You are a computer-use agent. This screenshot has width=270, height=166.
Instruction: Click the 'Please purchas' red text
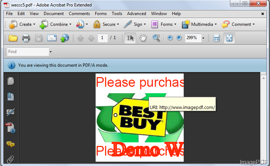(x=140, y=82)
